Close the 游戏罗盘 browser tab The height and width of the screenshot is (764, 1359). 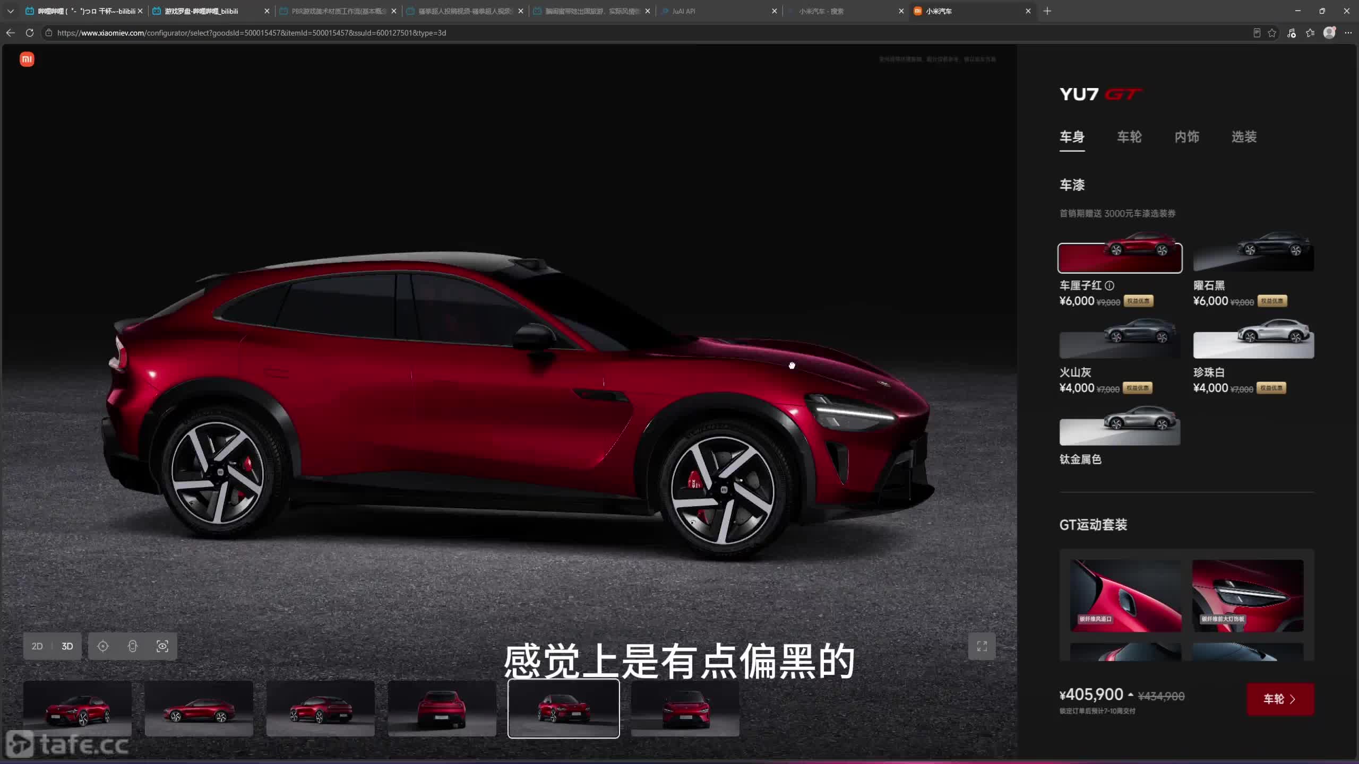(267, 11)
